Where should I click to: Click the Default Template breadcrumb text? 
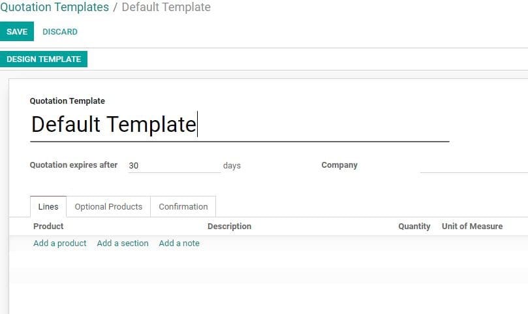click(x=166, y=8)
